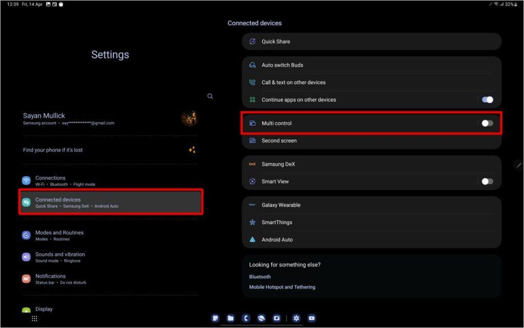The height and width of the screenshot is (328, 524).
Task: Tap the account profile picture
Action: click(x=189, y=118)
